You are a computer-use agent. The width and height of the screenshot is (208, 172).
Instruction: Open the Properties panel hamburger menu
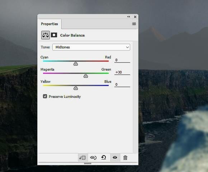coord(134,24)
